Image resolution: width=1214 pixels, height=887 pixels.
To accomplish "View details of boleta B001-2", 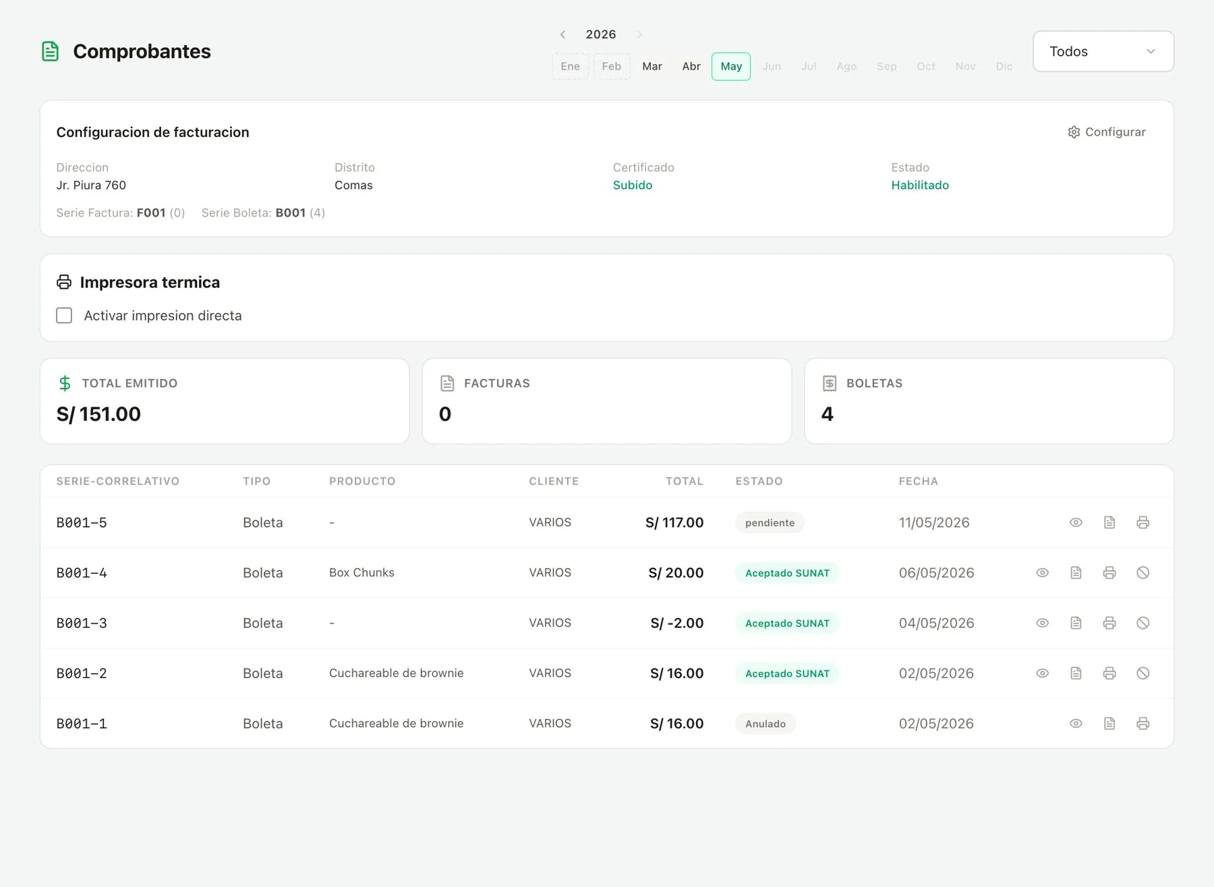I will [1042, 673].
